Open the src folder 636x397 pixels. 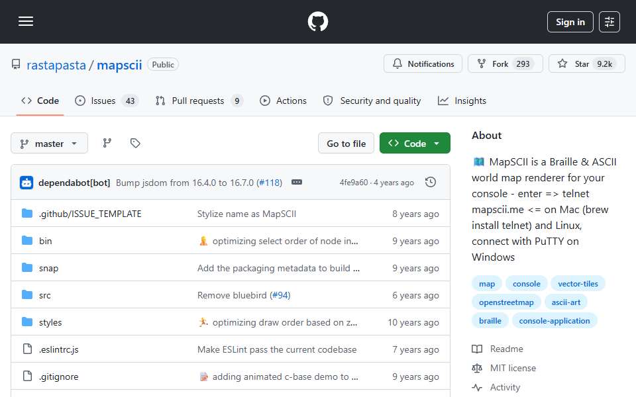point(44,295)
